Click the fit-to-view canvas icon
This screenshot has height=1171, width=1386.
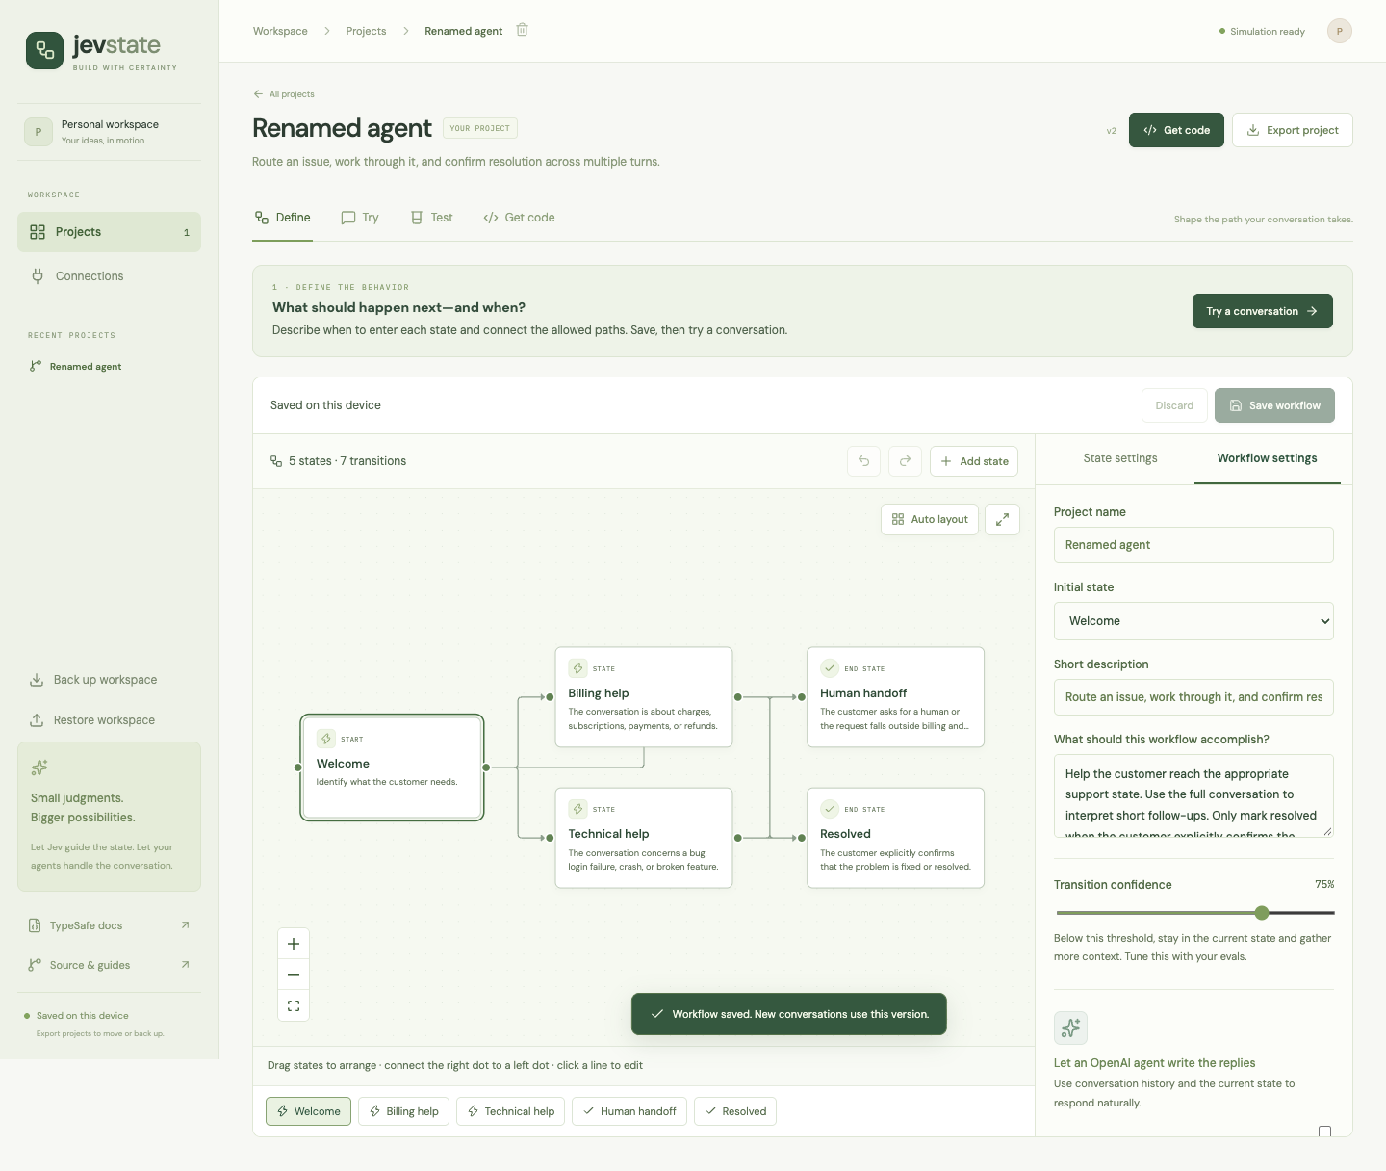pos(294,1005)
